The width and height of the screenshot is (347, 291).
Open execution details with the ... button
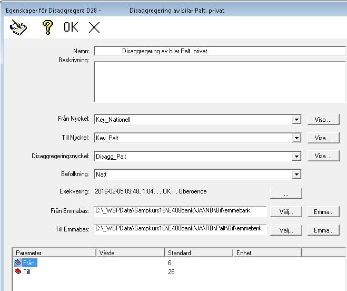point(286,193)
